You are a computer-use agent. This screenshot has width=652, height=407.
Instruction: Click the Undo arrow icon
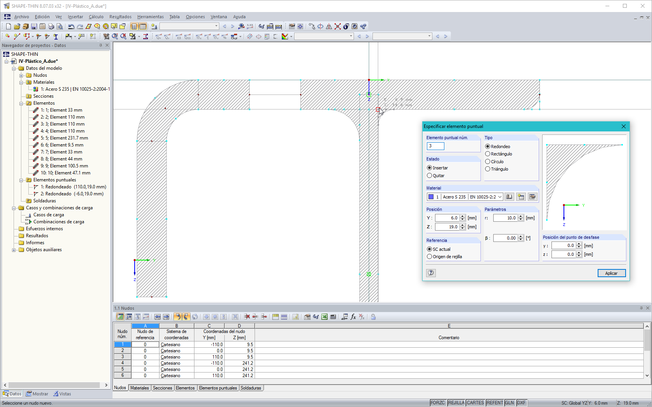(71, 26)
